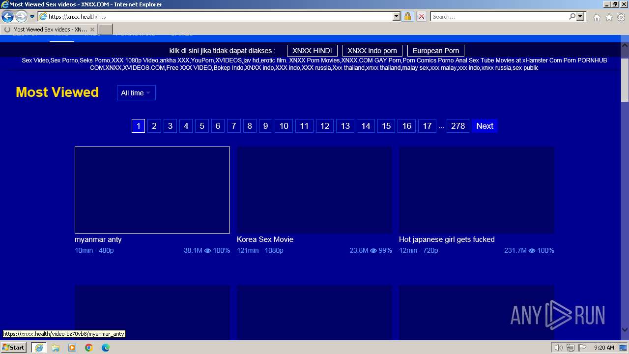The height and width of the screenshot is (354, 629).
Task: Open the Home icon in the toolbar
Action: [597, 17]
